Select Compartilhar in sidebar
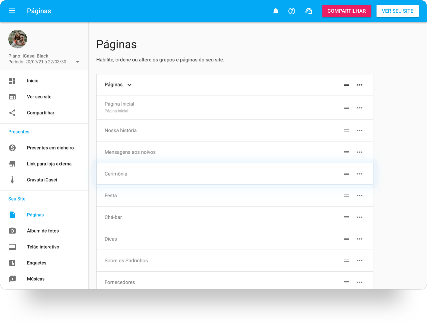 pos(41,113)
